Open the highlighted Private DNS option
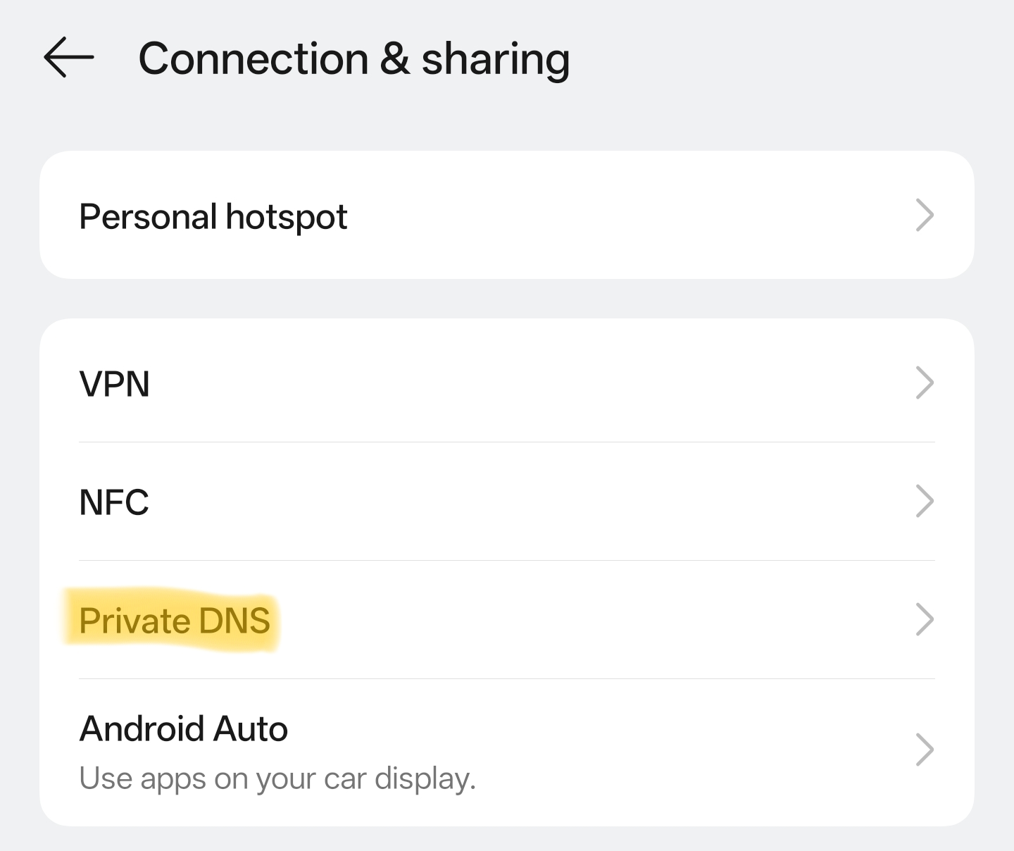The height and width of the screenshot is (851, 1014). (174, 621)
